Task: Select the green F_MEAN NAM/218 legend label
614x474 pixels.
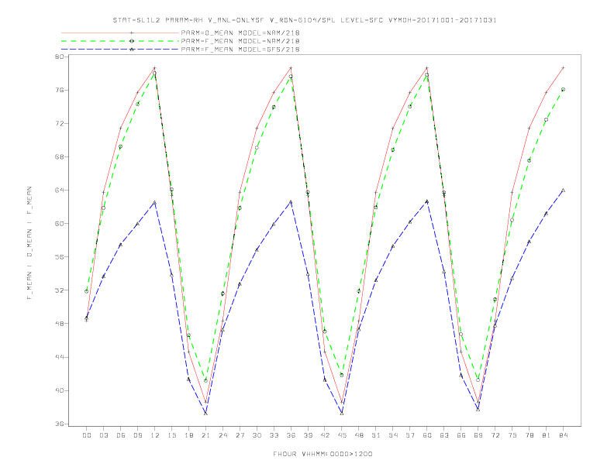Action: click(240, 41)
